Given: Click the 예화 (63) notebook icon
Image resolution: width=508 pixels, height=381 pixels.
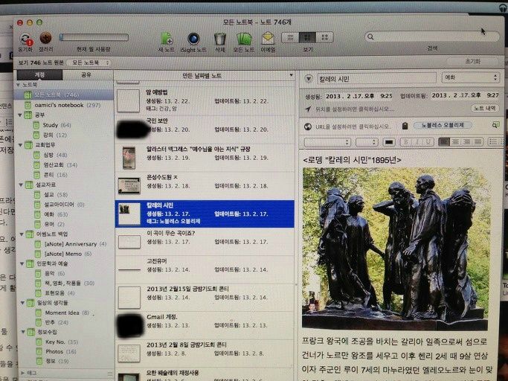Looking at the screenshot, I should (x=38, y=214).
